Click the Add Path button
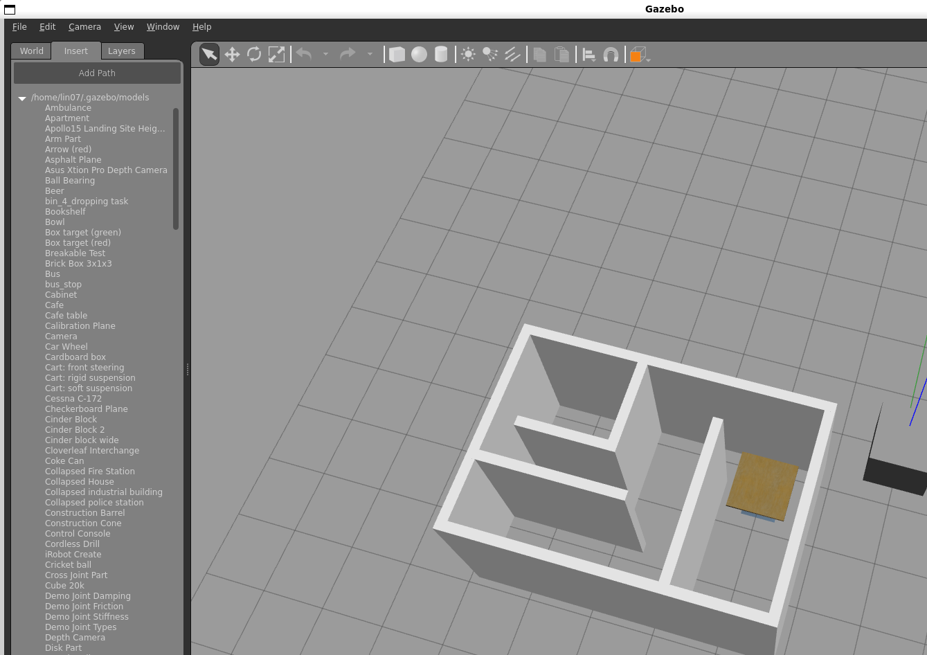 (97, 73)
